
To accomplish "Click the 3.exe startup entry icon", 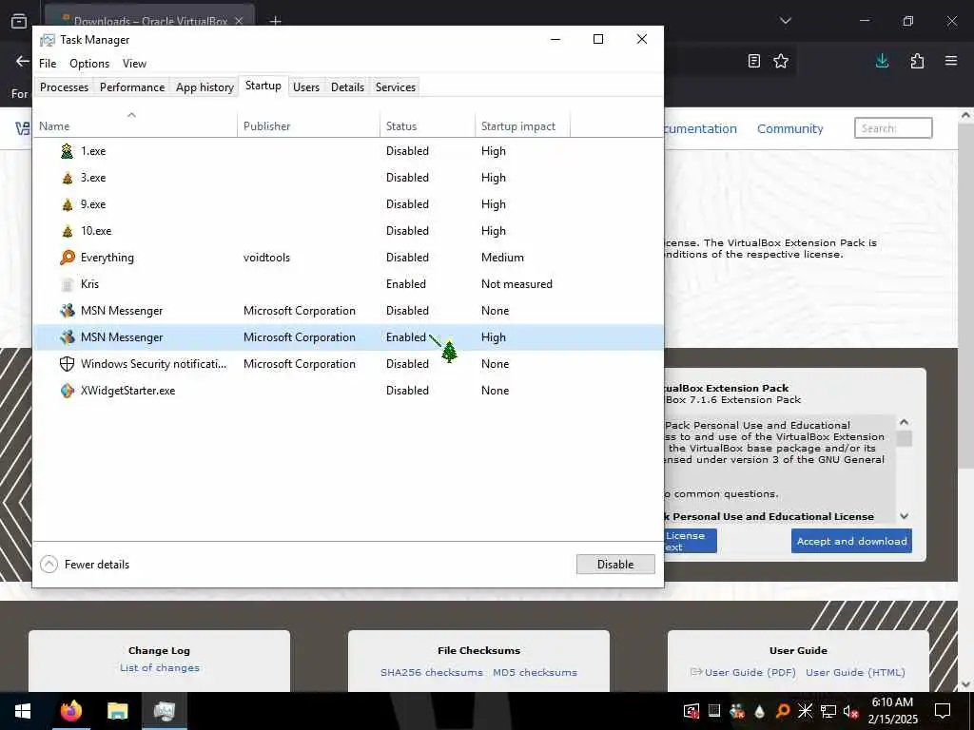I will coord(68,178).
